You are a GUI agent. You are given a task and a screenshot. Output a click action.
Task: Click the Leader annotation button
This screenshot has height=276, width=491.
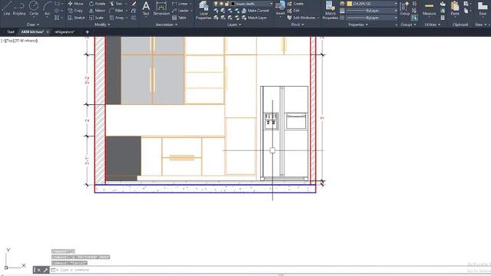(181, 11)
